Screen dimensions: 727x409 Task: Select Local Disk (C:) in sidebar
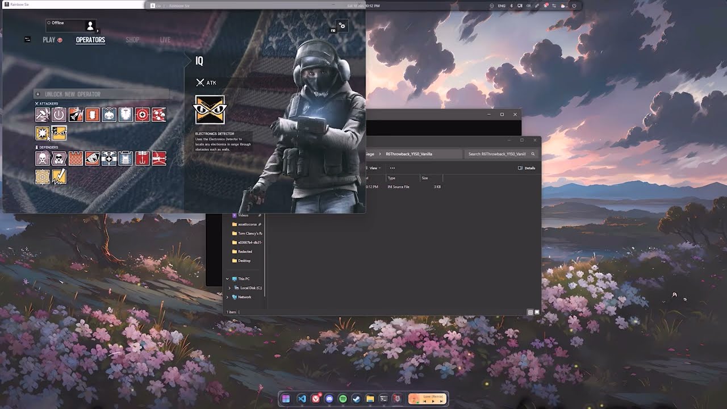click(248, 288)
